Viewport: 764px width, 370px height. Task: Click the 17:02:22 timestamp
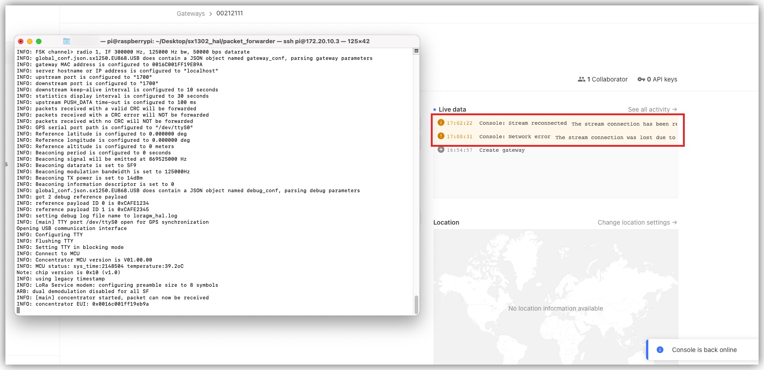(460, 123)
